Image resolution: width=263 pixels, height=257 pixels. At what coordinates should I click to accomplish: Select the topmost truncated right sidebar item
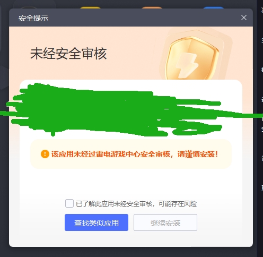(262, 10)
